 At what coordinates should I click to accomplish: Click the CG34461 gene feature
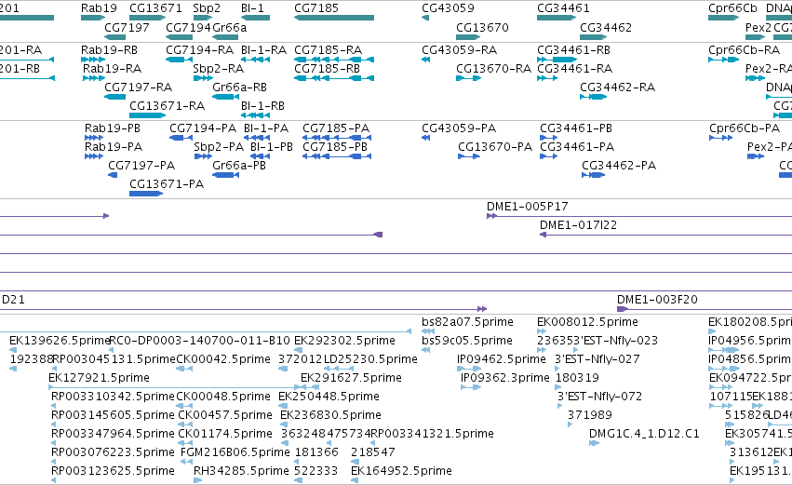click(x=557, y=18)
